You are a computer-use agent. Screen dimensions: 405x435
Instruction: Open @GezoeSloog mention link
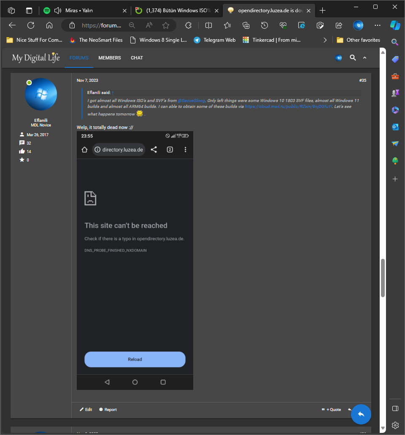pyautogui.click(x=191, y=100)
